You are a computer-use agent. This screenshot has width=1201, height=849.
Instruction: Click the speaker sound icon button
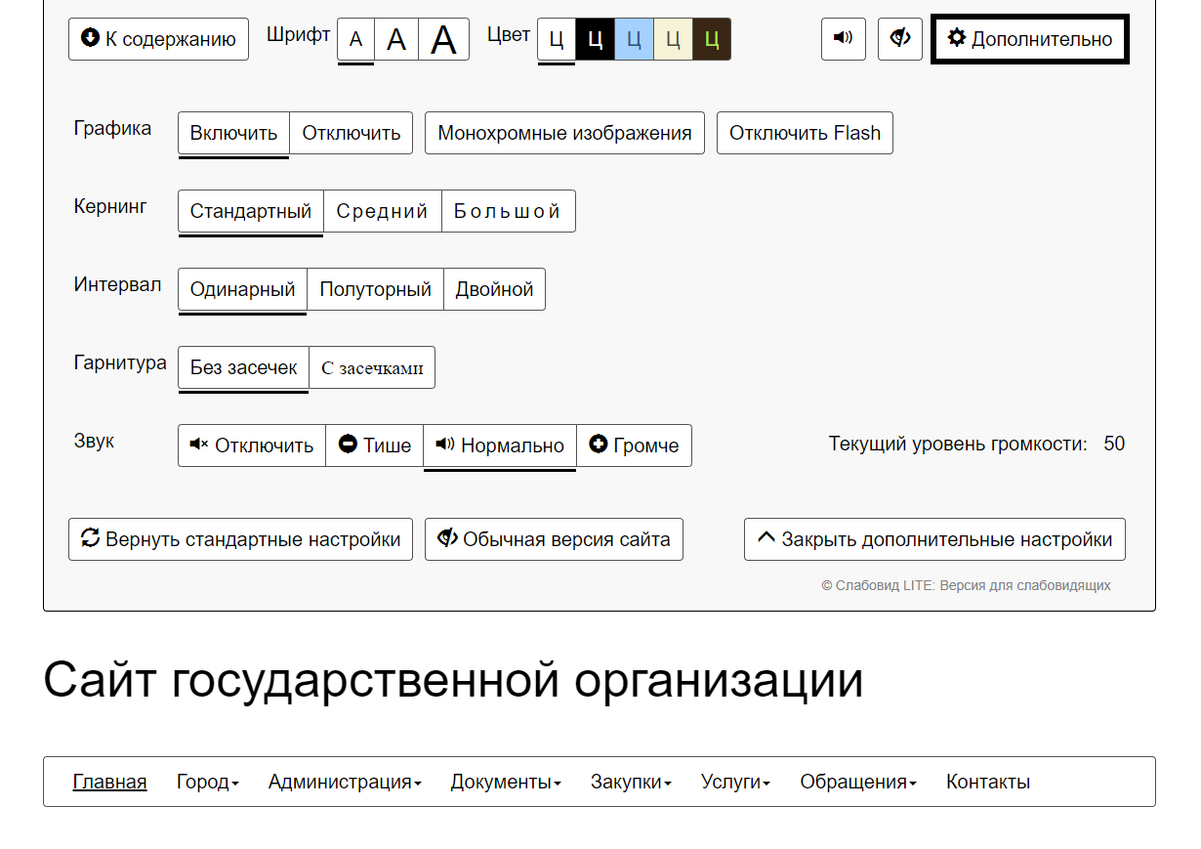point(843,39)
